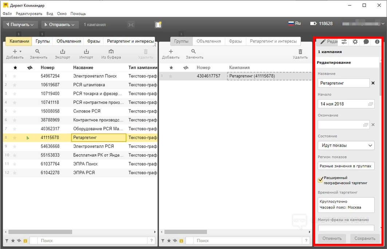This screenshot has width=387, height=249.
Task: Click the 'Отменить' button
Action: tap(332, 238)
